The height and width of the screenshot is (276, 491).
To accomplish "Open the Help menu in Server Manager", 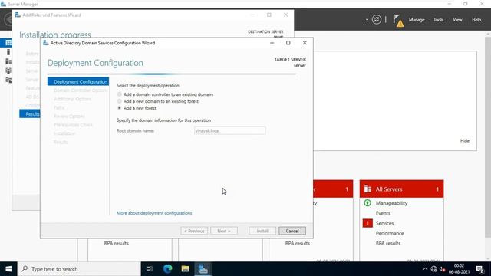I will (476, 20).
